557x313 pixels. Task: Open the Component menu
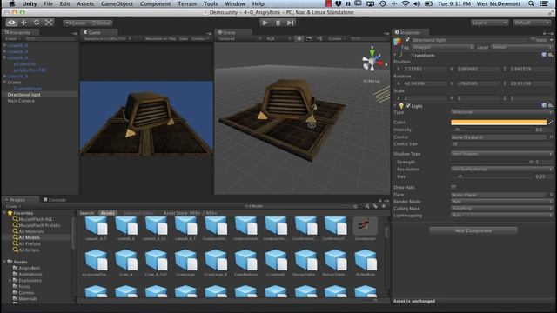pyautogui.click(x=155, y=3)
